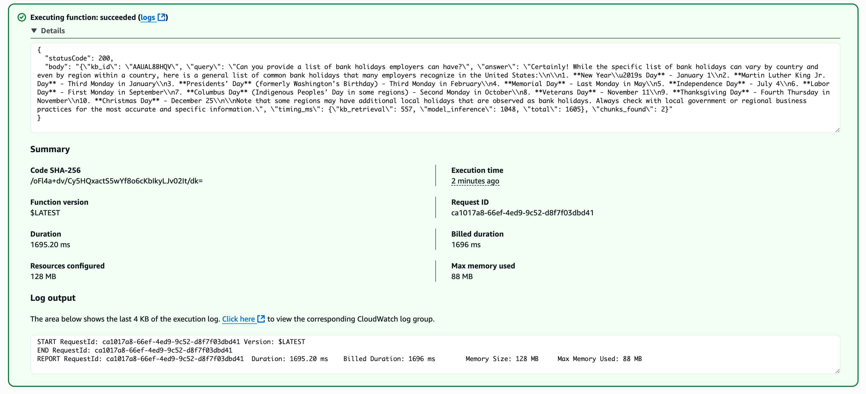Click the REPORT RequestId log line
866x394 pixels.
click(x=339, y=359)
